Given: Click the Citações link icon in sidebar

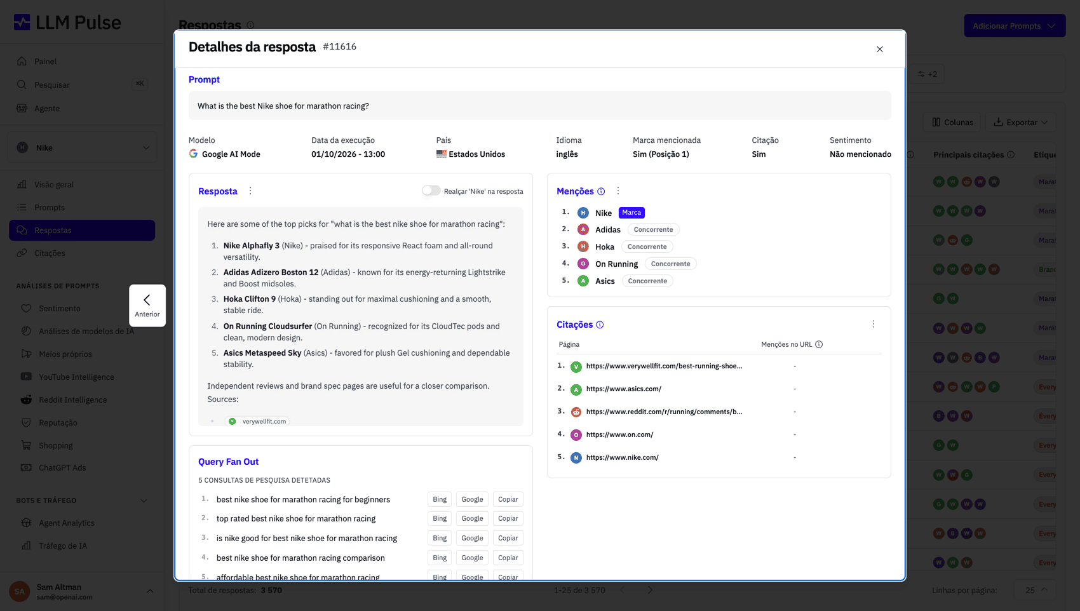Looking at the screenshot, I should coord(22,253).
